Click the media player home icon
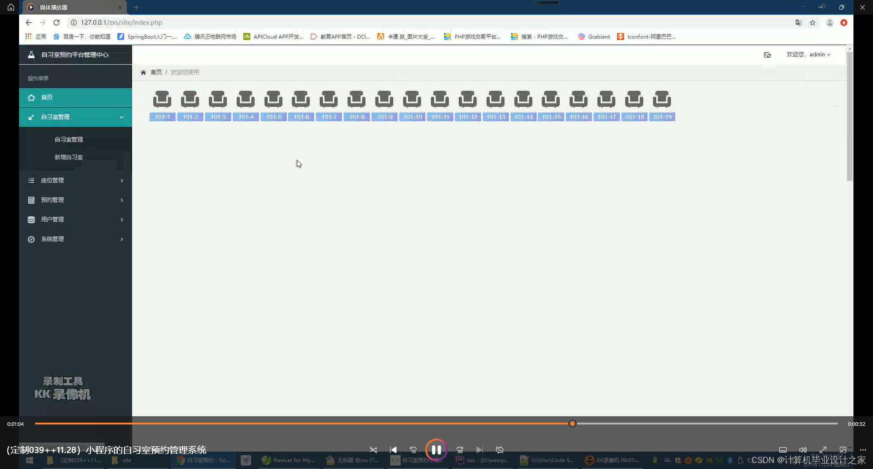873x469 pixels. coord(11,7)
